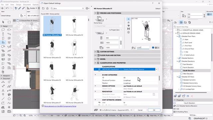Select the Shell tool in Design toolbox
The image size is (213, 120).
click(9, 47)
